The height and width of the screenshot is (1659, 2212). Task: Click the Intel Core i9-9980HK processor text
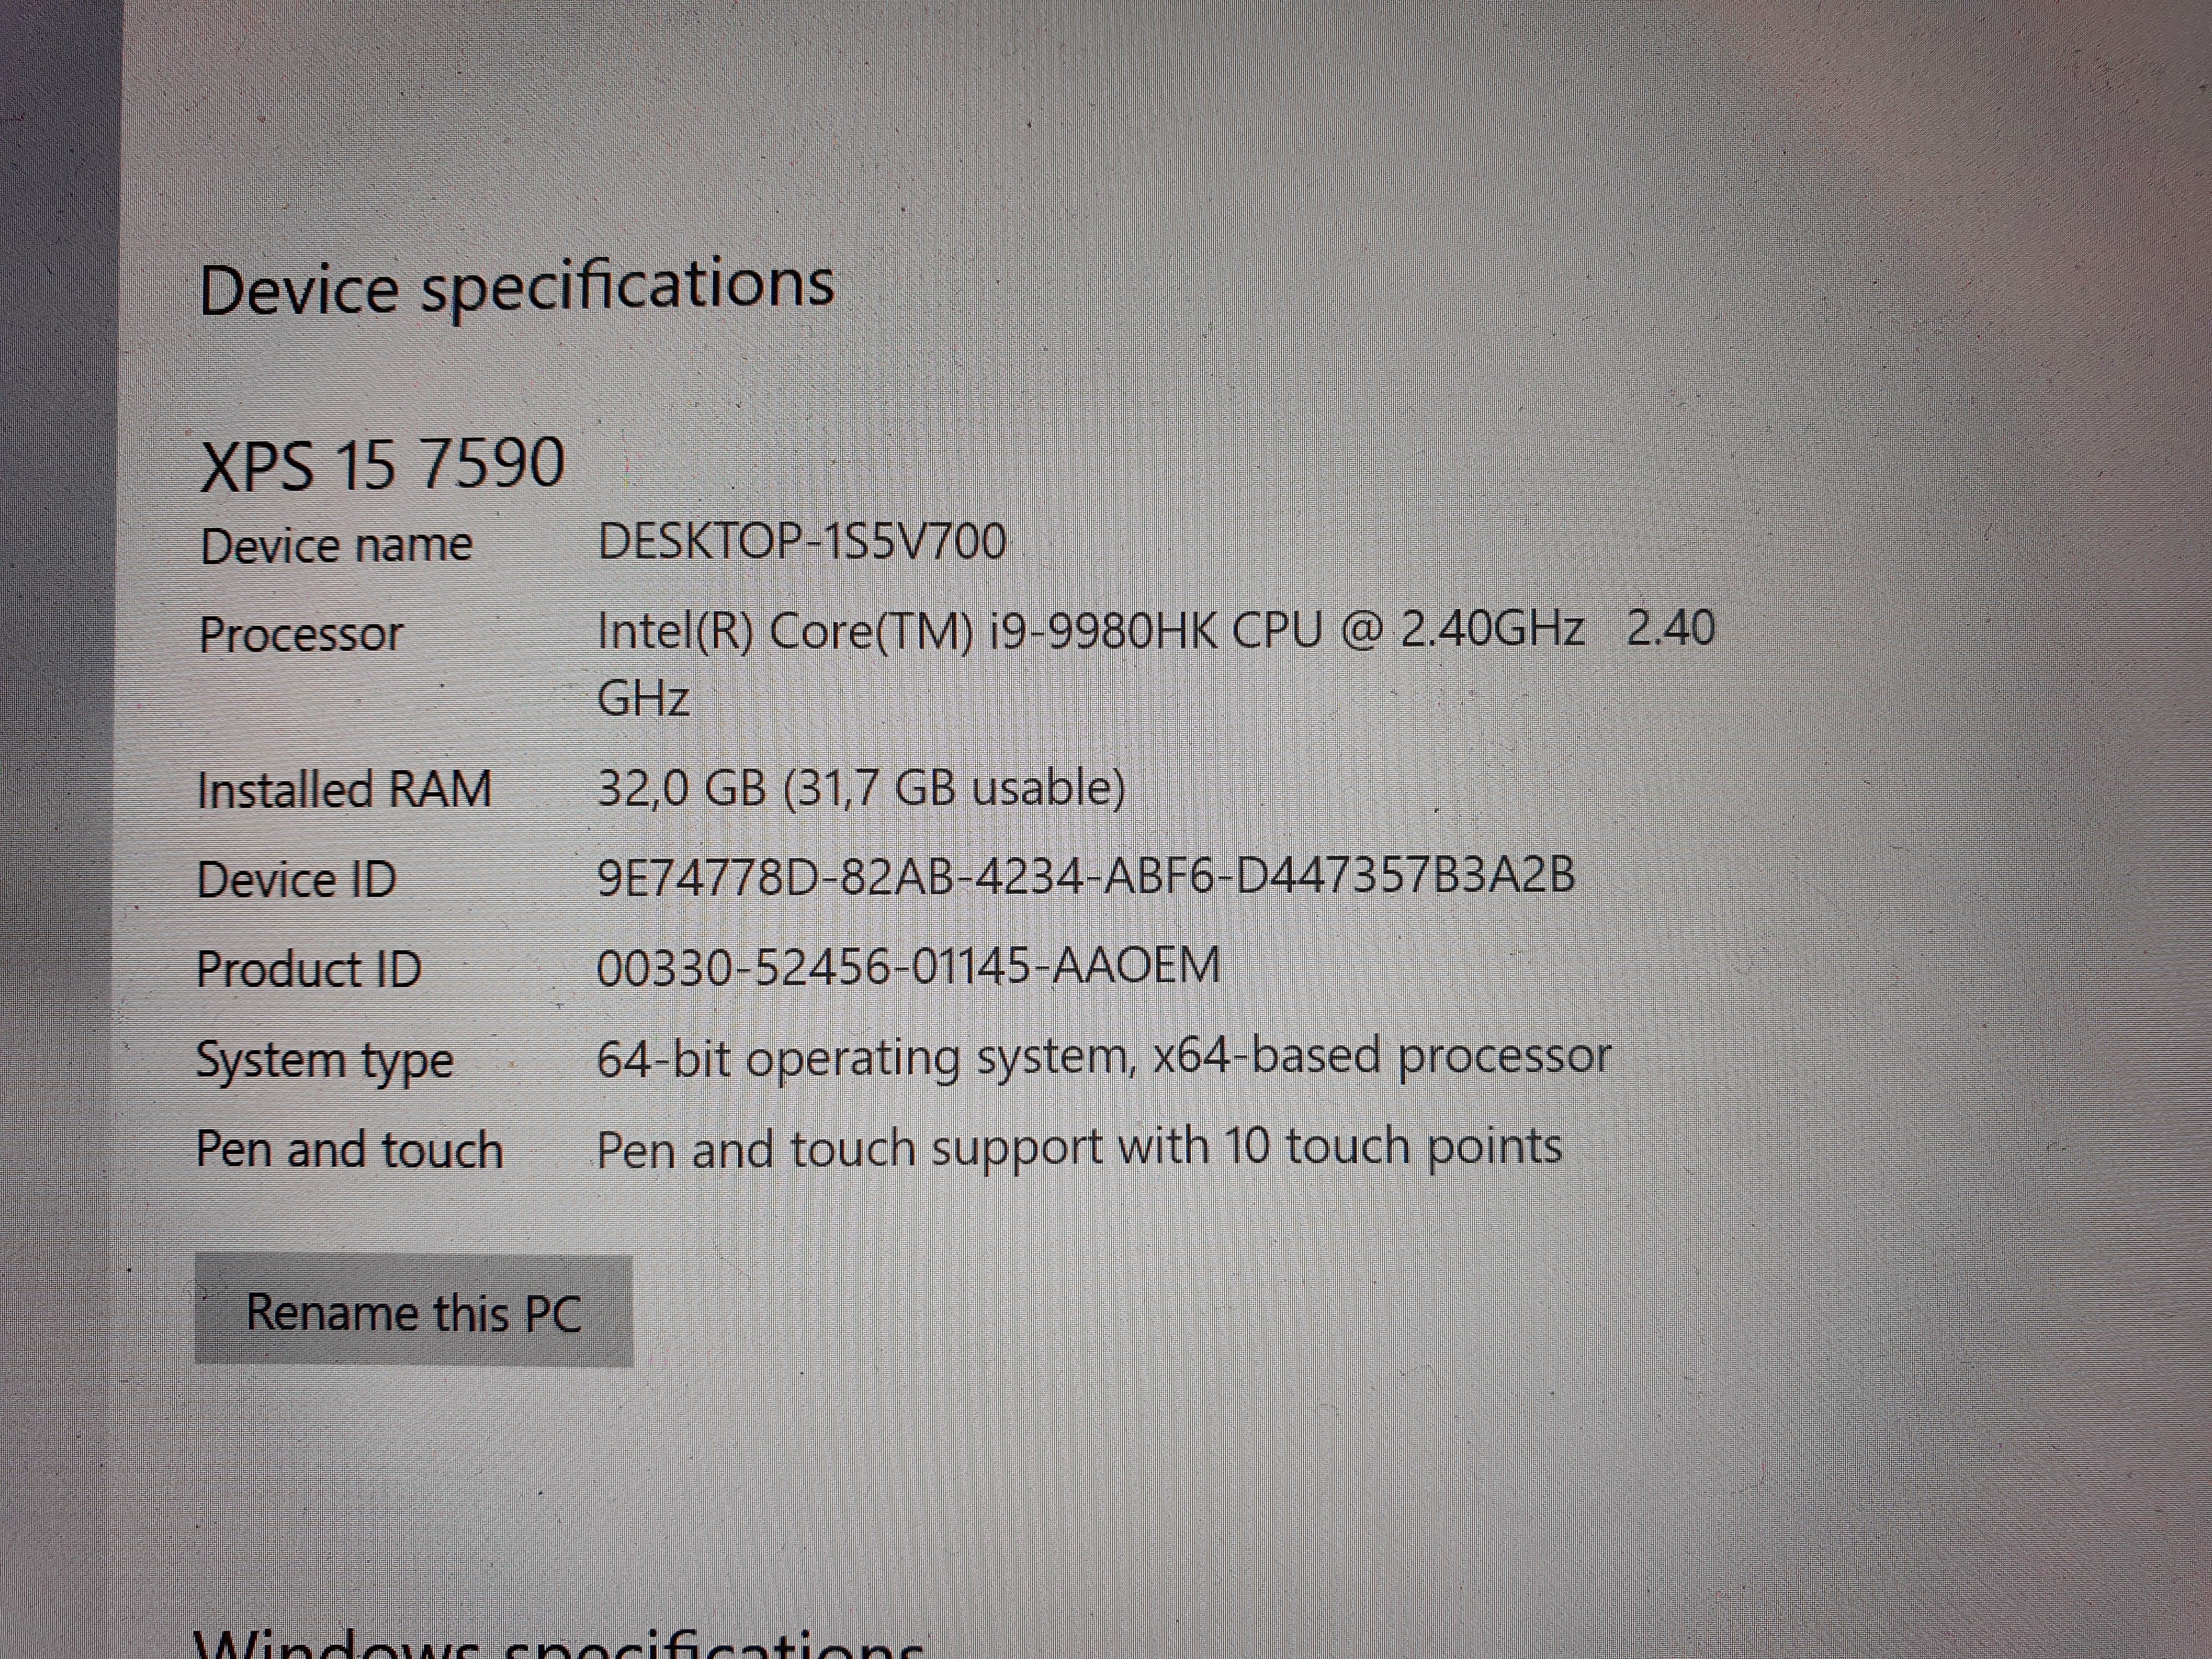click(1090, 631)
